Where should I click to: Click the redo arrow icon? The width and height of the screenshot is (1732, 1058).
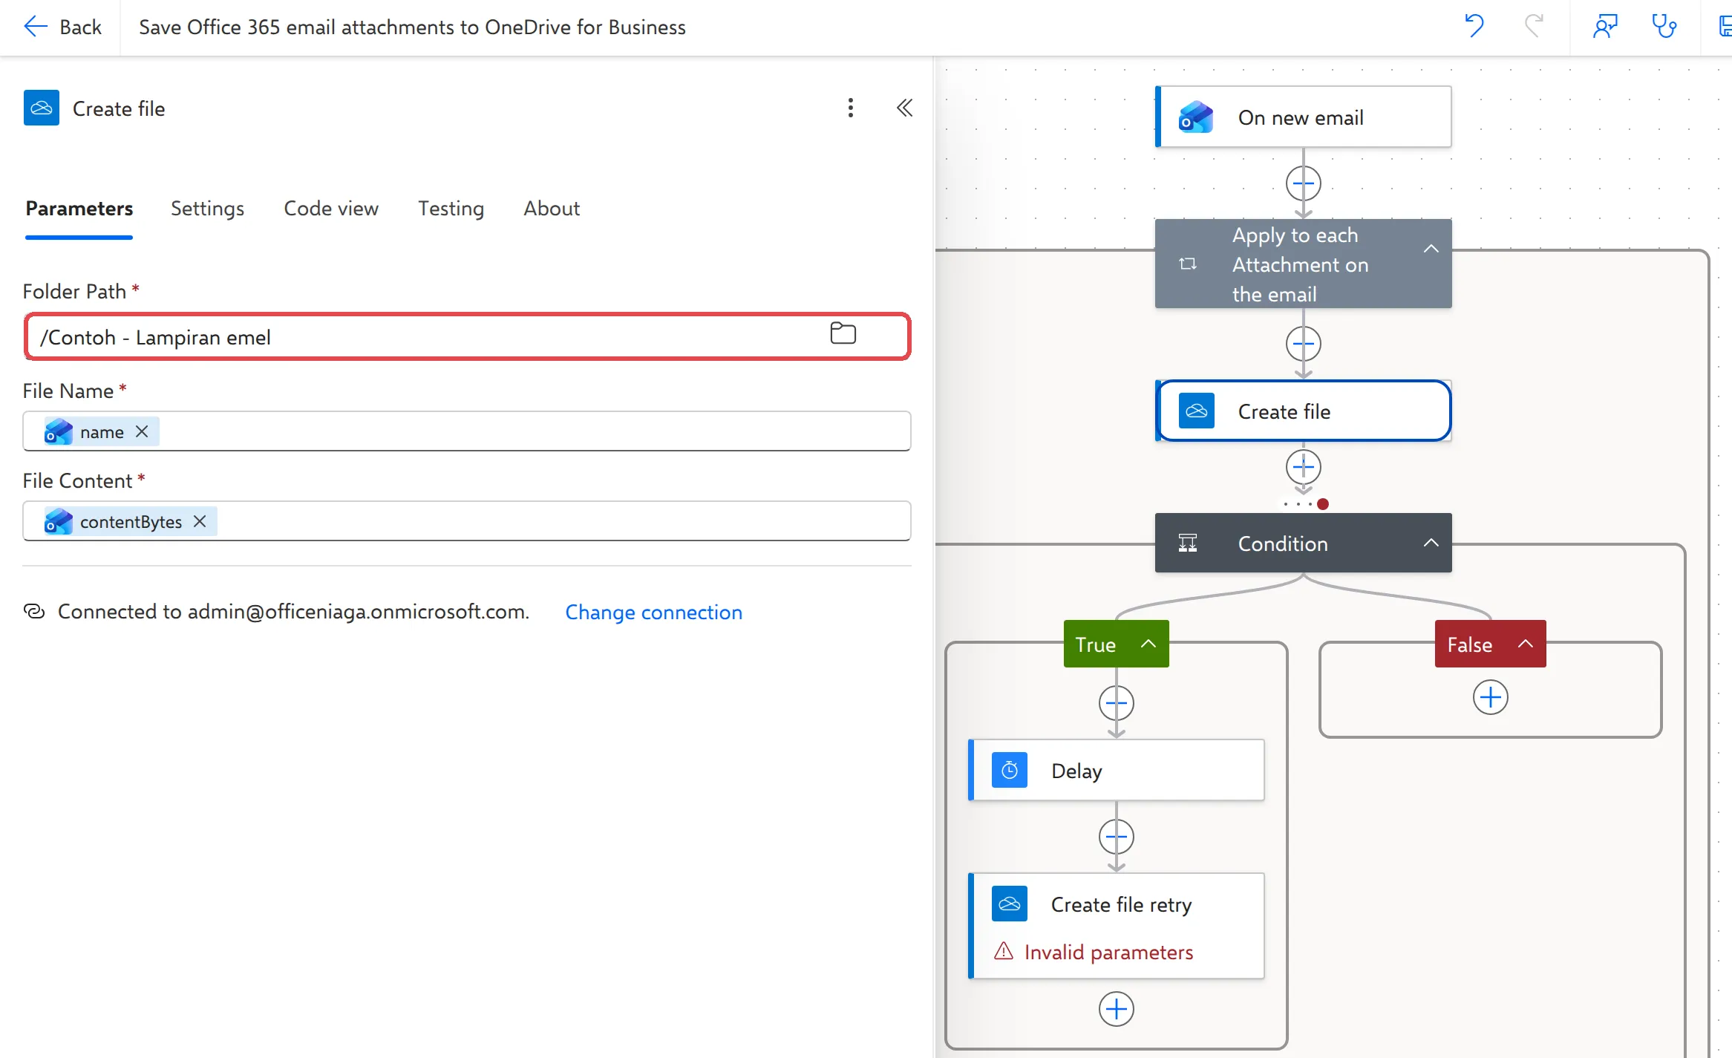(x=1534, y=27)
